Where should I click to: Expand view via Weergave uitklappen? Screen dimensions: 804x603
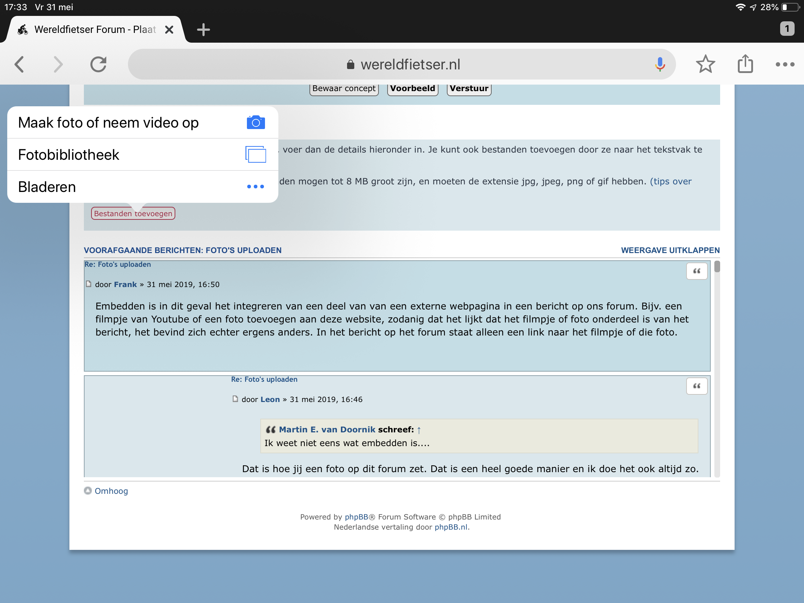point(670,250)
